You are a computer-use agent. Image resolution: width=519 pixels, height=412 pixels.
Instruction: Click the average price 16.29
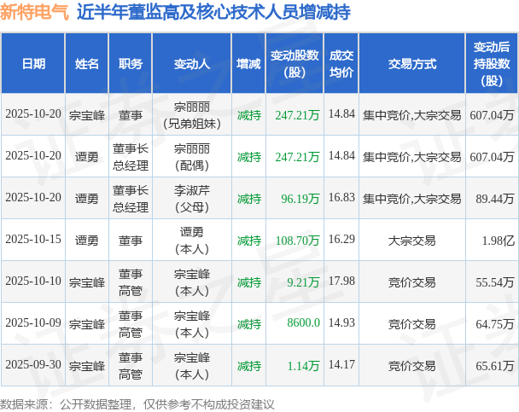point(341,239)
